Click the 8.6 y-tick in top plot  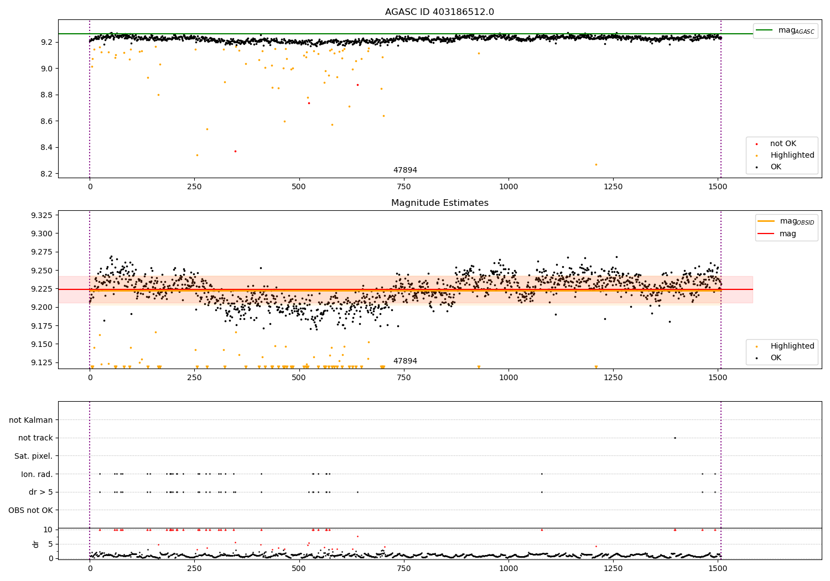click(x=46, y=121)
